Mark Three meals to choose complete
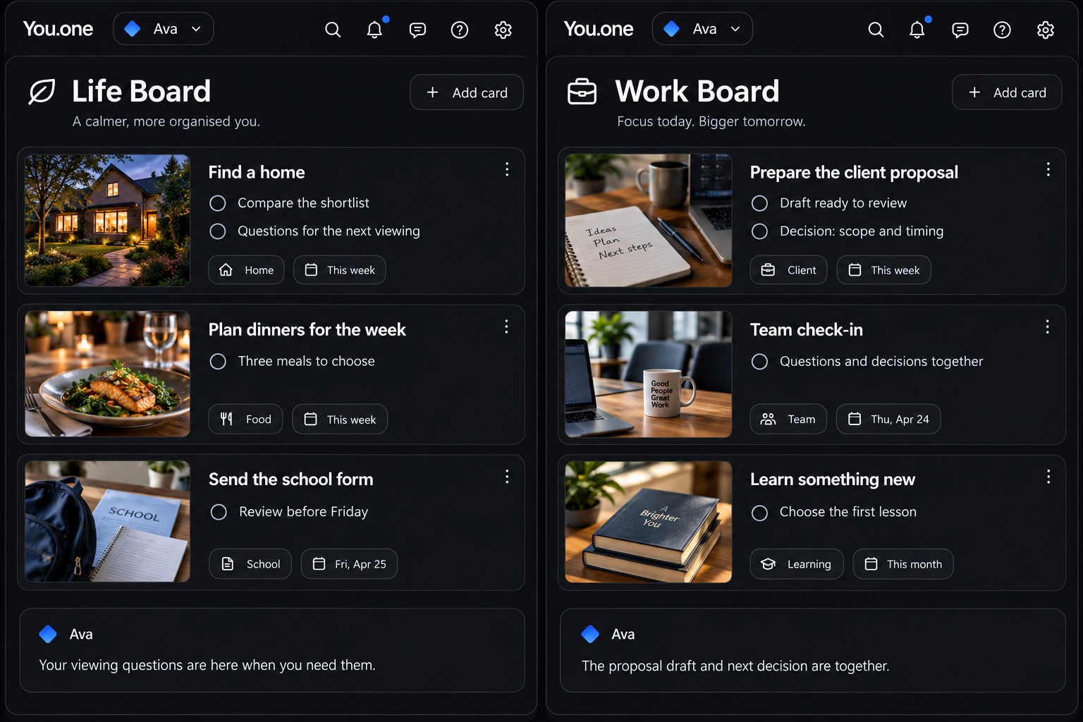 [x=218, y=361]
